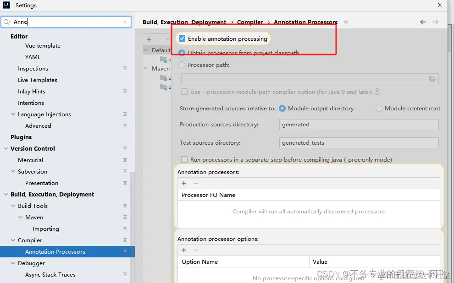Select Annotation Processors in sidebar
Image resolution: width=454 pixels, height=283 pixels.
(67, 251)
